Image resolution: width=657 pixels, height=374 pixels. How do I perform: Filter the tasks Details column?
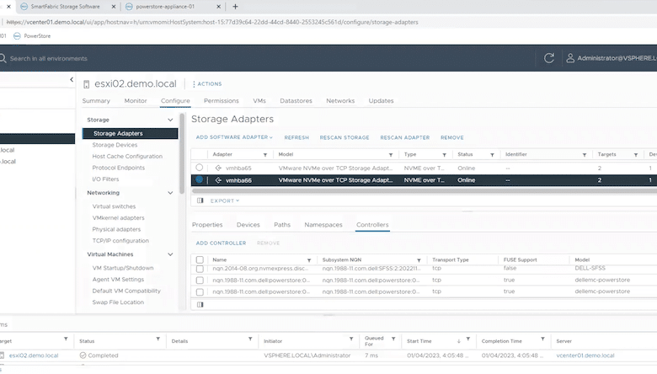tap(250, 339)
